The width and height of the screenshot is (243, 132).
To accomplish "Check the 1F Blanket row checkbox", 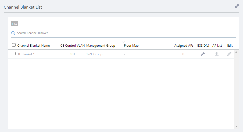I will click(14, 54).
